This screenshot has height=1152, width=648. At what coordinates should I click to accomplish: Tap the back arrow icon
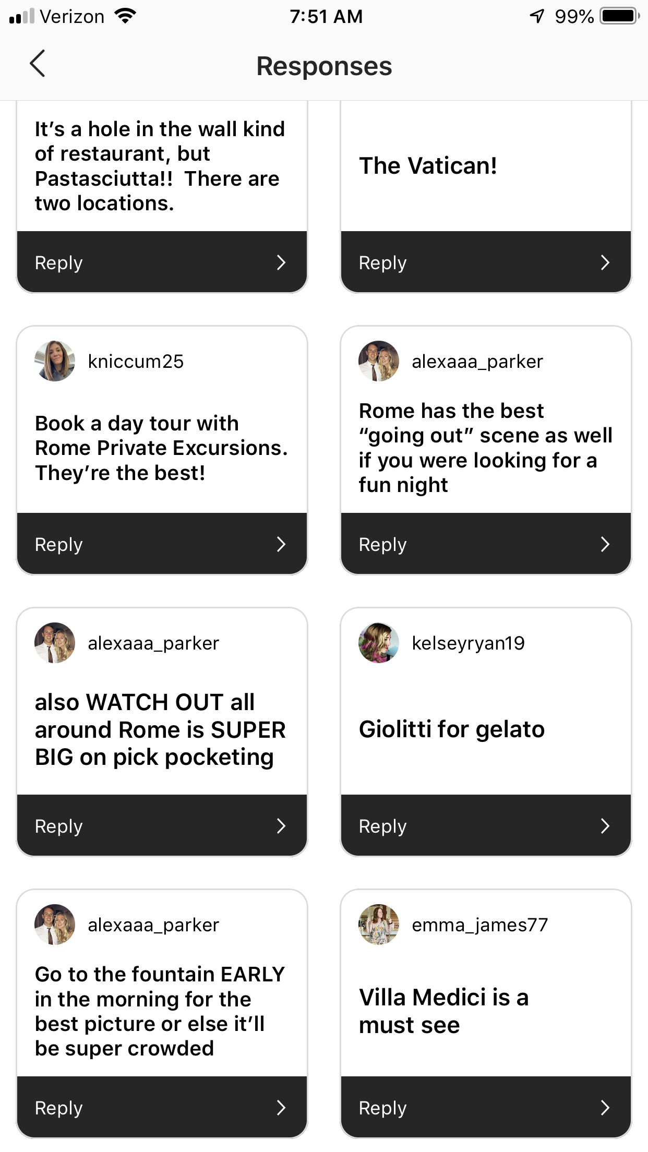38,64
